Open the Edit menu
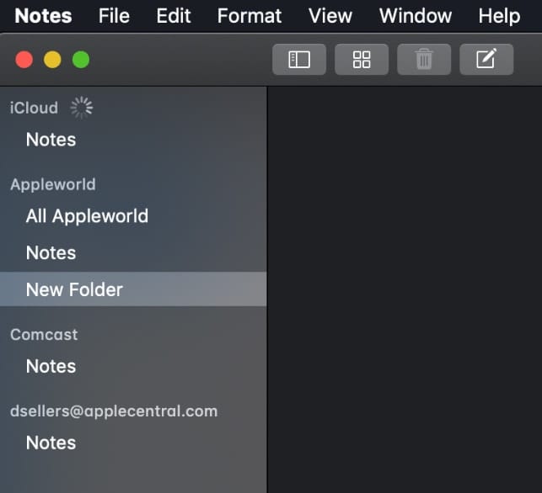The image size is (542, 493). pyautogui.click(x=174, y=16)
